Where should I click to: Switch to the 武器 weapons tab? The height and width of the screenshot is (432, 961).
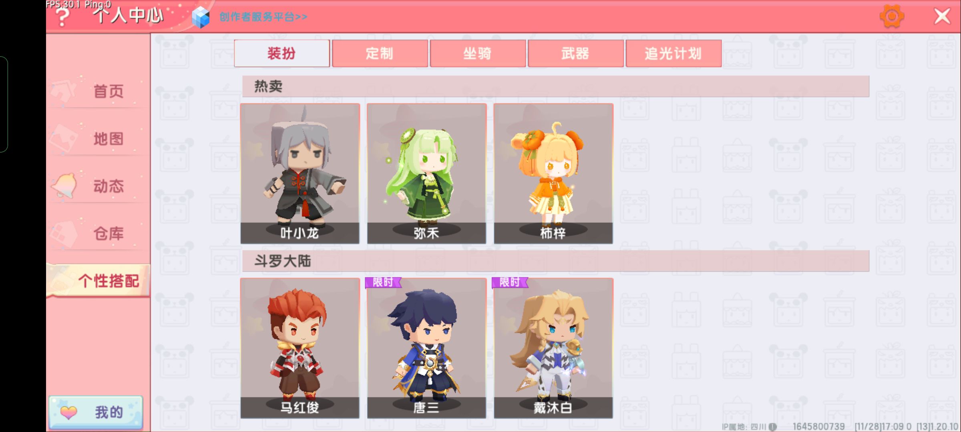click(575, 53)
